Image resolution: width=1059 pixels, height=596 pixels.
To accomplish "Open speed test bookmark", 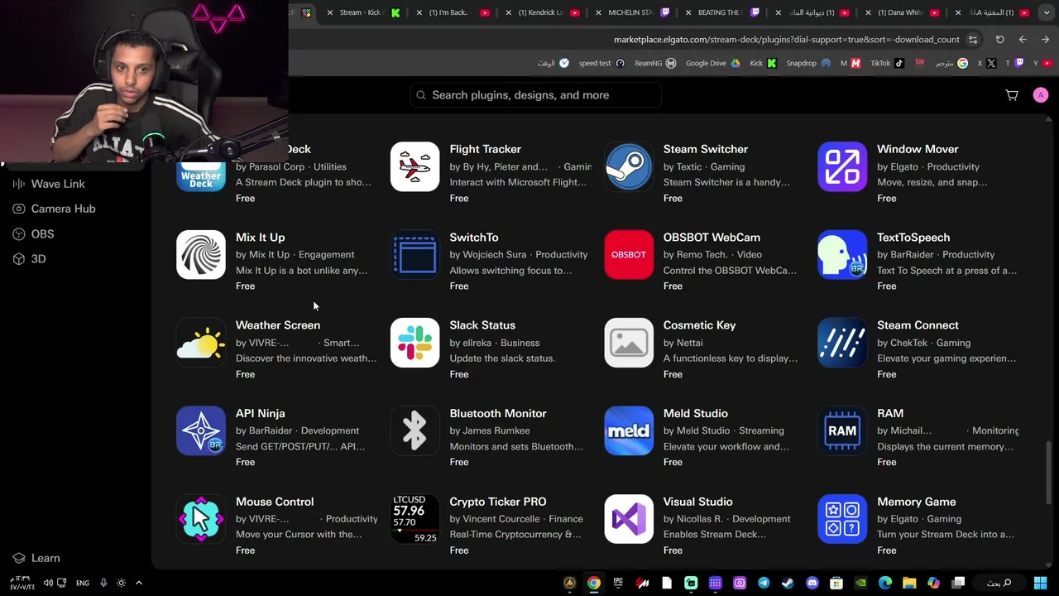I will pos(601,63).
